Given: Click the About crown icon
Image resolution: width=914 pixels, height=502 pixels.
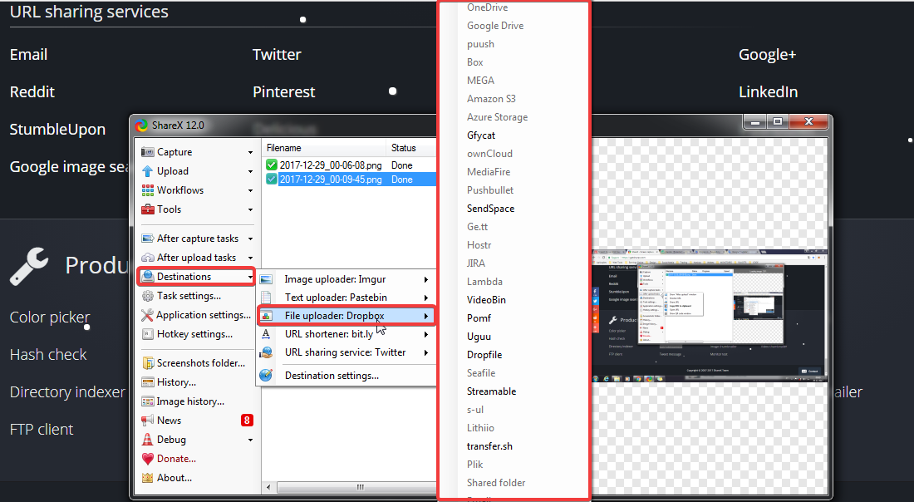Looking at the screenshot, I should (147, 478).
